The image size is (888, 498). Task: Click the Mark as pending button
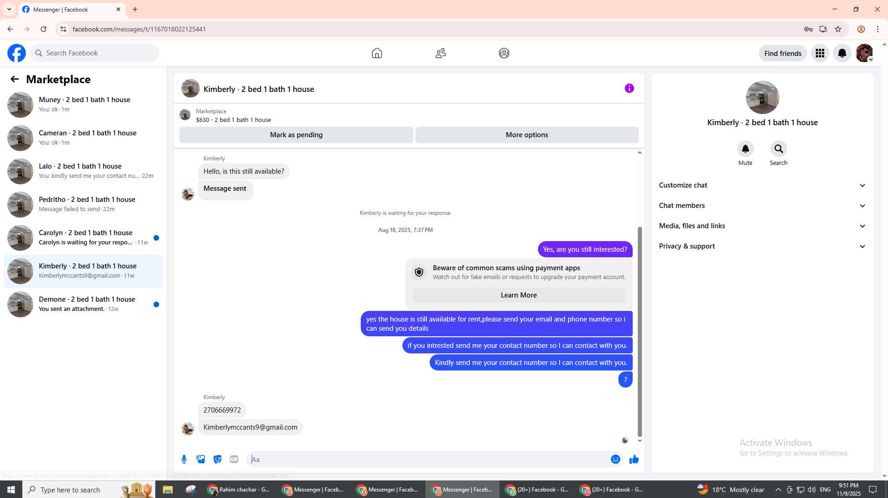click(x=296, y=135)
